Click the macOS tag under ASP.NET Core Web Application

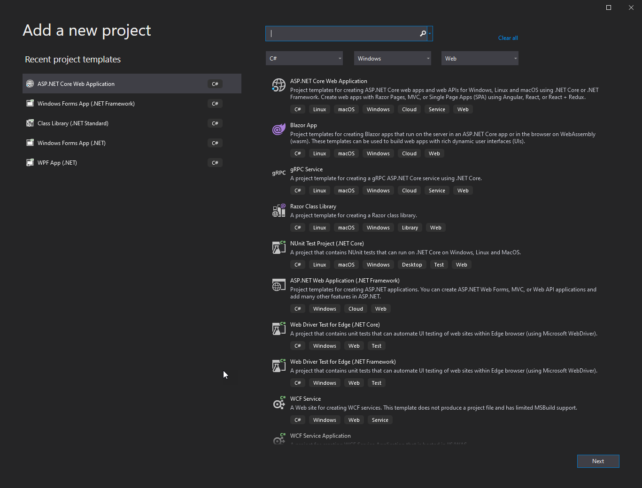coord(347,109)
